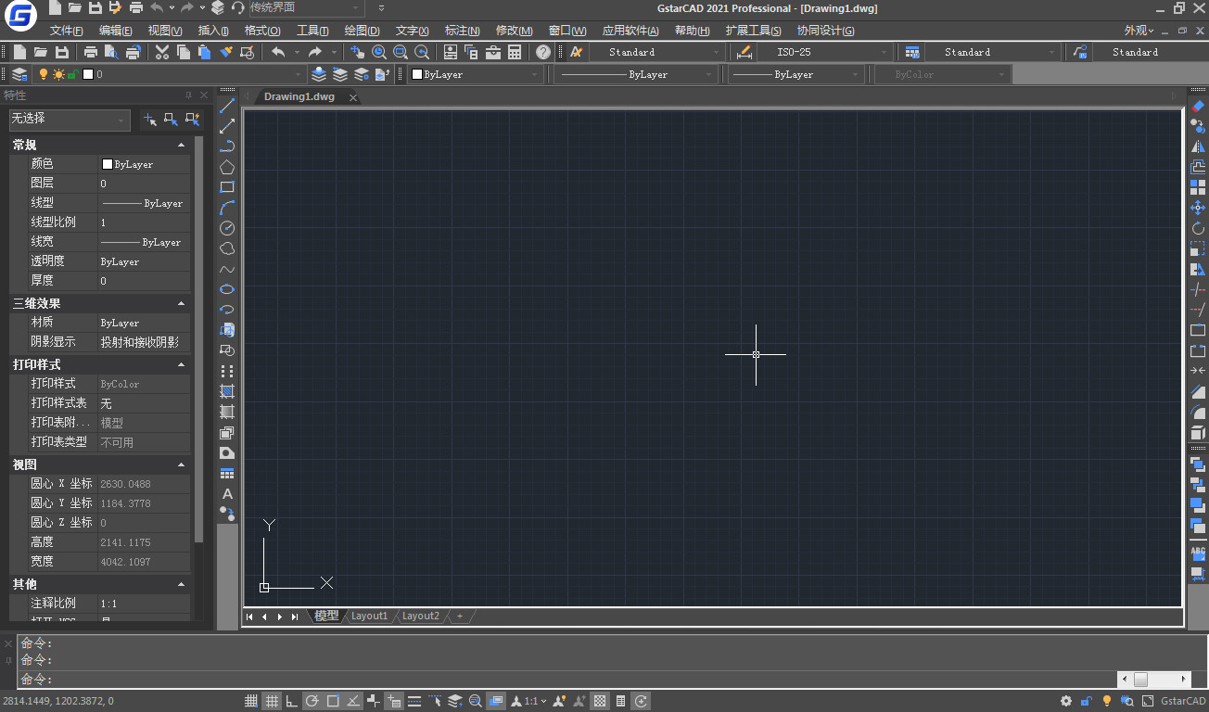Click white color swatch beside ByLayer in 颜色 row
The image size is (1209, 712).
pyautogui.click(x=107, y=164)
